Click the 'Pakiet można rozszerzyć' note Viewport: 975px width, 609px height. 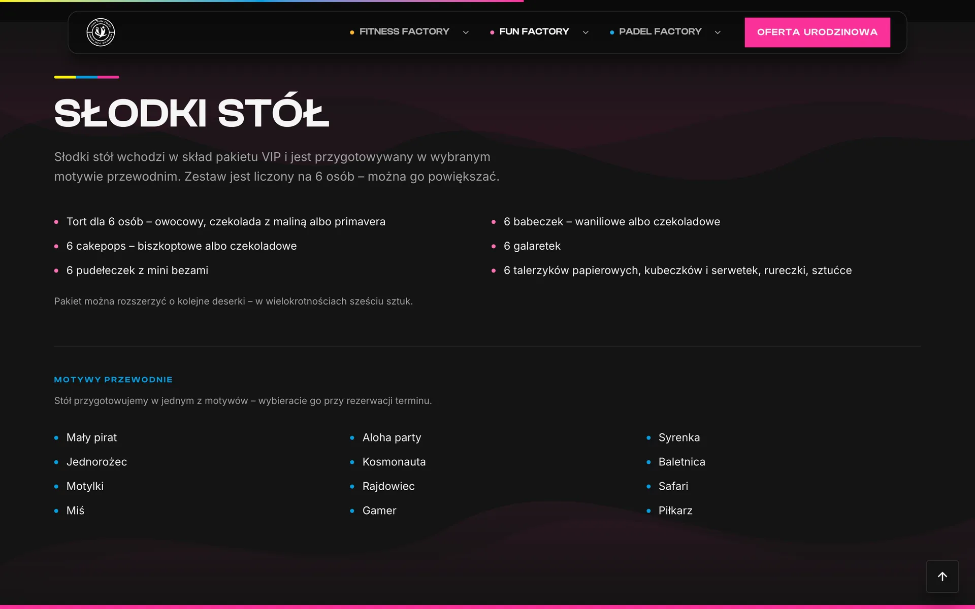point(234,301)
